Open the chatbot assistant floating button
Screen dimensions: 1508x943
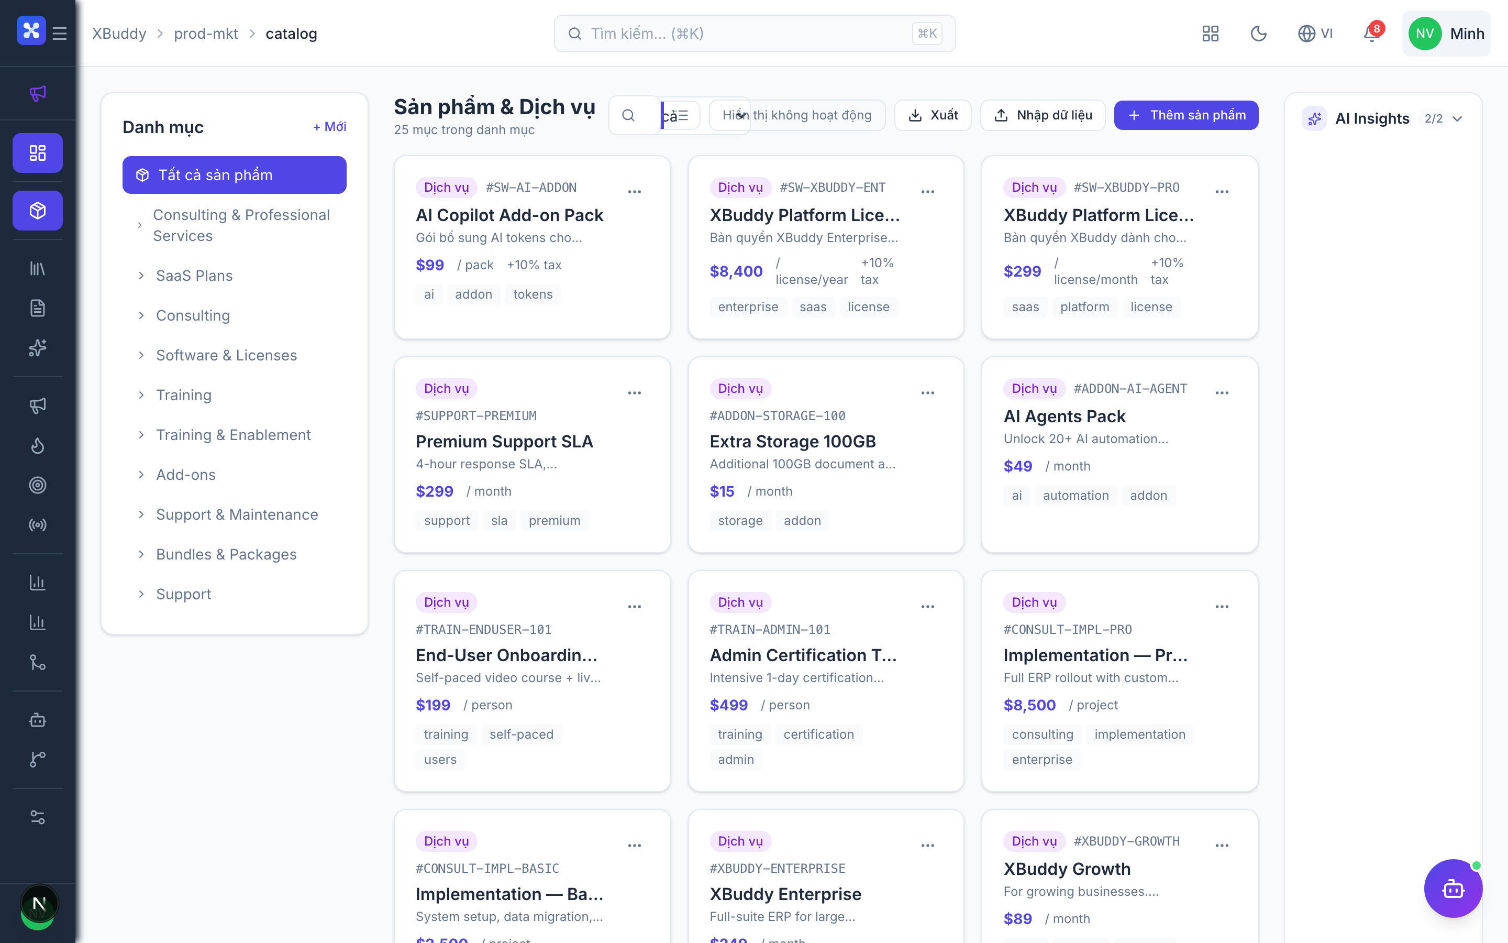1452,888
